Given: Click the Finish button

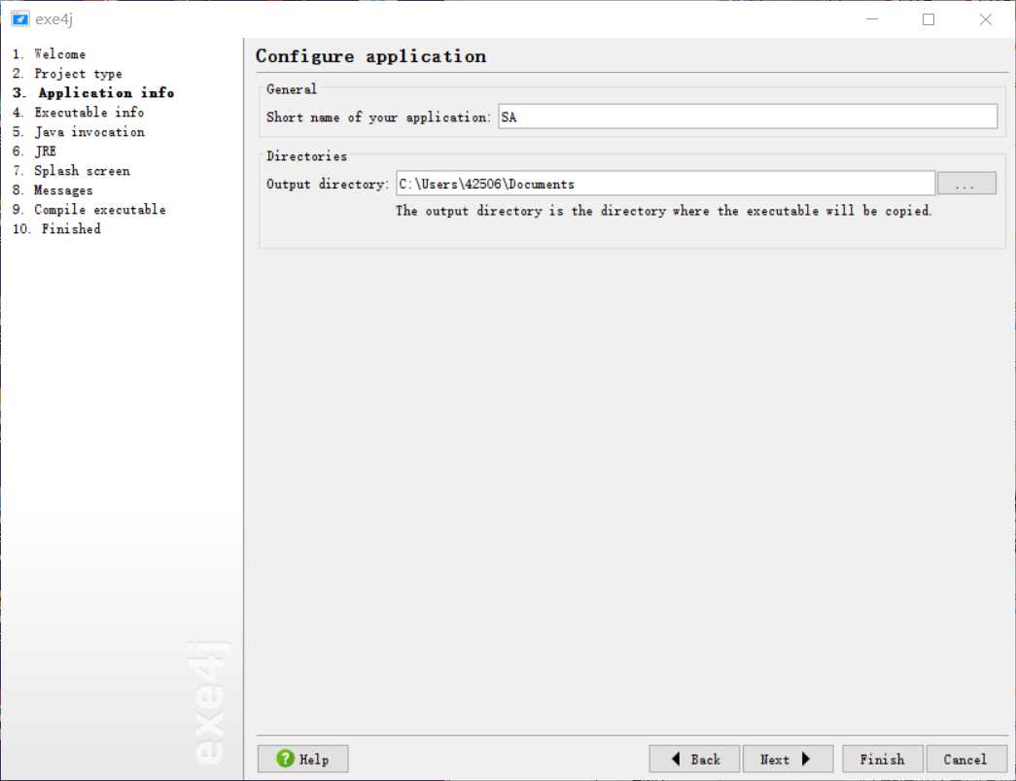Looking at the screenshot, I should pyautogui.click(x=882, y=759).
